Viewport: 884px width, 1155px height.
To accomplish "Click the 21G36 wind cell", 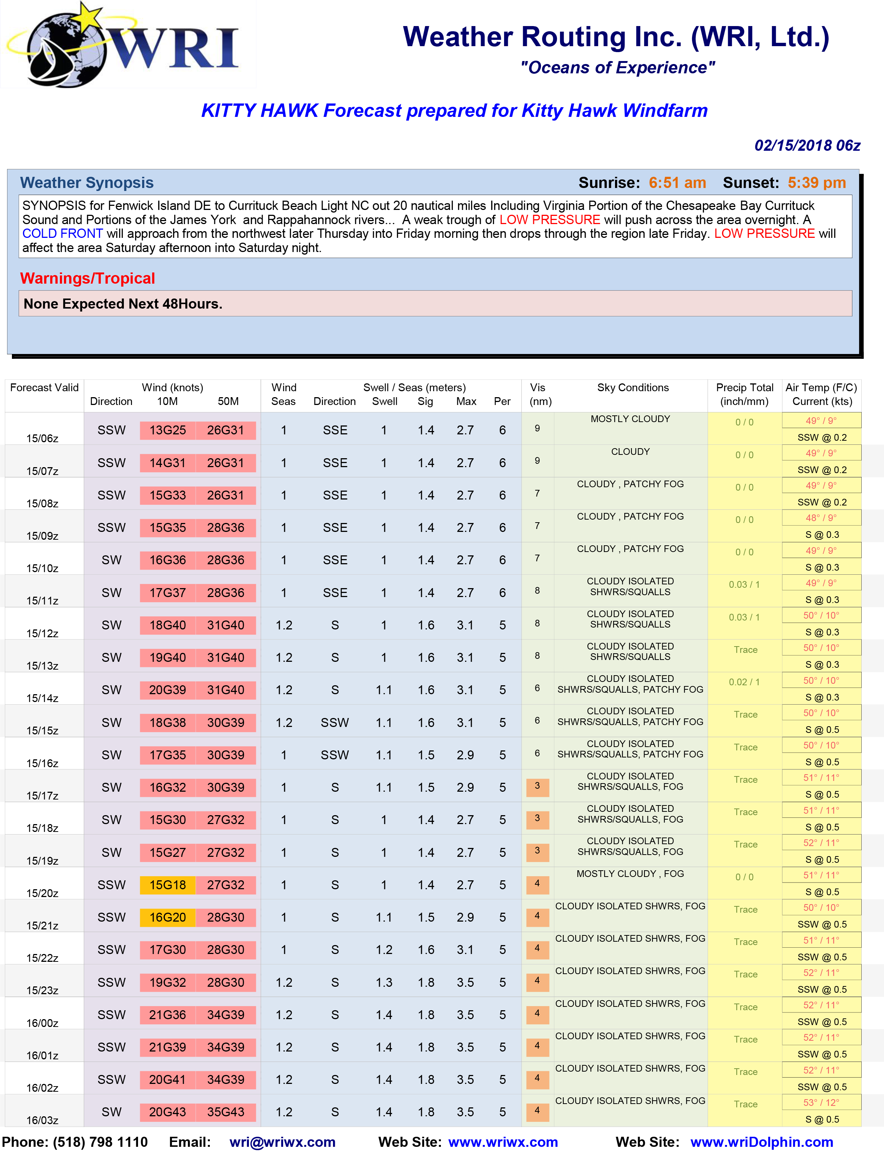I will [168, 1015].
